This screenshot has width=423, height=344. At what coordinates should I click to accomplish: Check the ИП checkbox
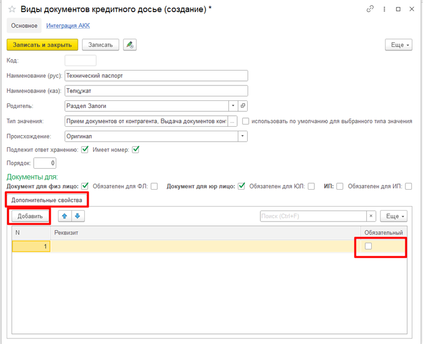pyautogui.click(x=340, y=186)
